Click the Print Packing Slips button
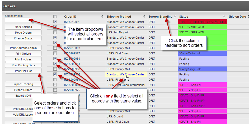Image resolution: width=249 pixels, height=124 pixels. (x=23, y=65)
